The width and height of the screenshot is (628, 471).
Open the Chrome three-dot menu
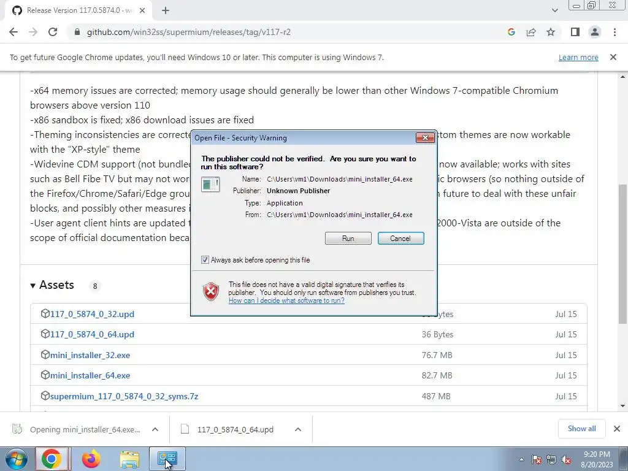pos(615,32)
